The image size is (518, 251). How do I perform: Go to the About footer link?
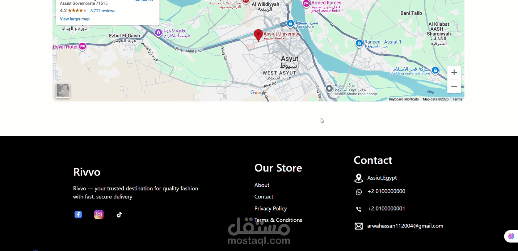262,185
